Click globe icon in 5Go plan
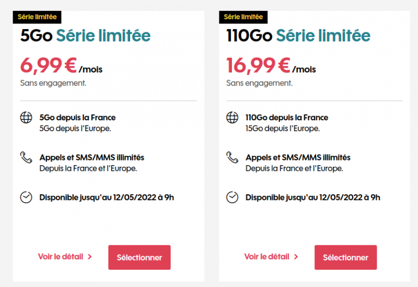The width and height of the screenshot is (418, 287). [26, 118]
